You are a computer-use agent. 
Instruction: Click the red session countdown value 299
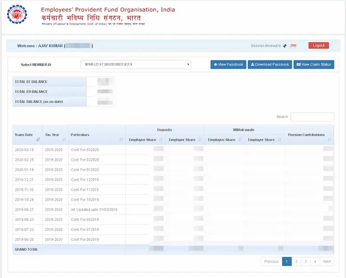293,46
